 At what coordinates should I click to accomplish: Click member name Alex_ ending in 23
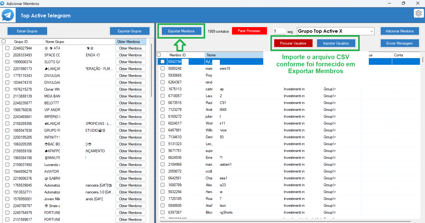215,185
